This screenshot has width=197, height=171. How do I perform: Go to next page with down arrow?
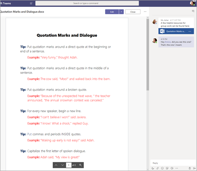coord(63,165)
